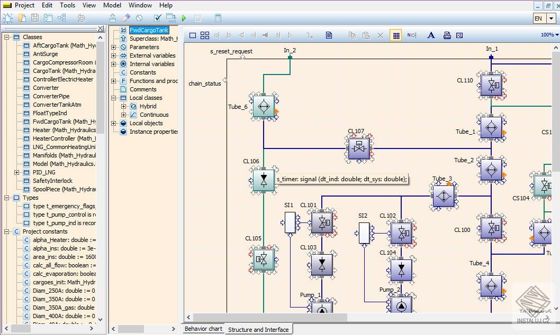Run the model with green play icon
Image resolution: width=560 pixels, height=335 pixels.
pos(184,18)
